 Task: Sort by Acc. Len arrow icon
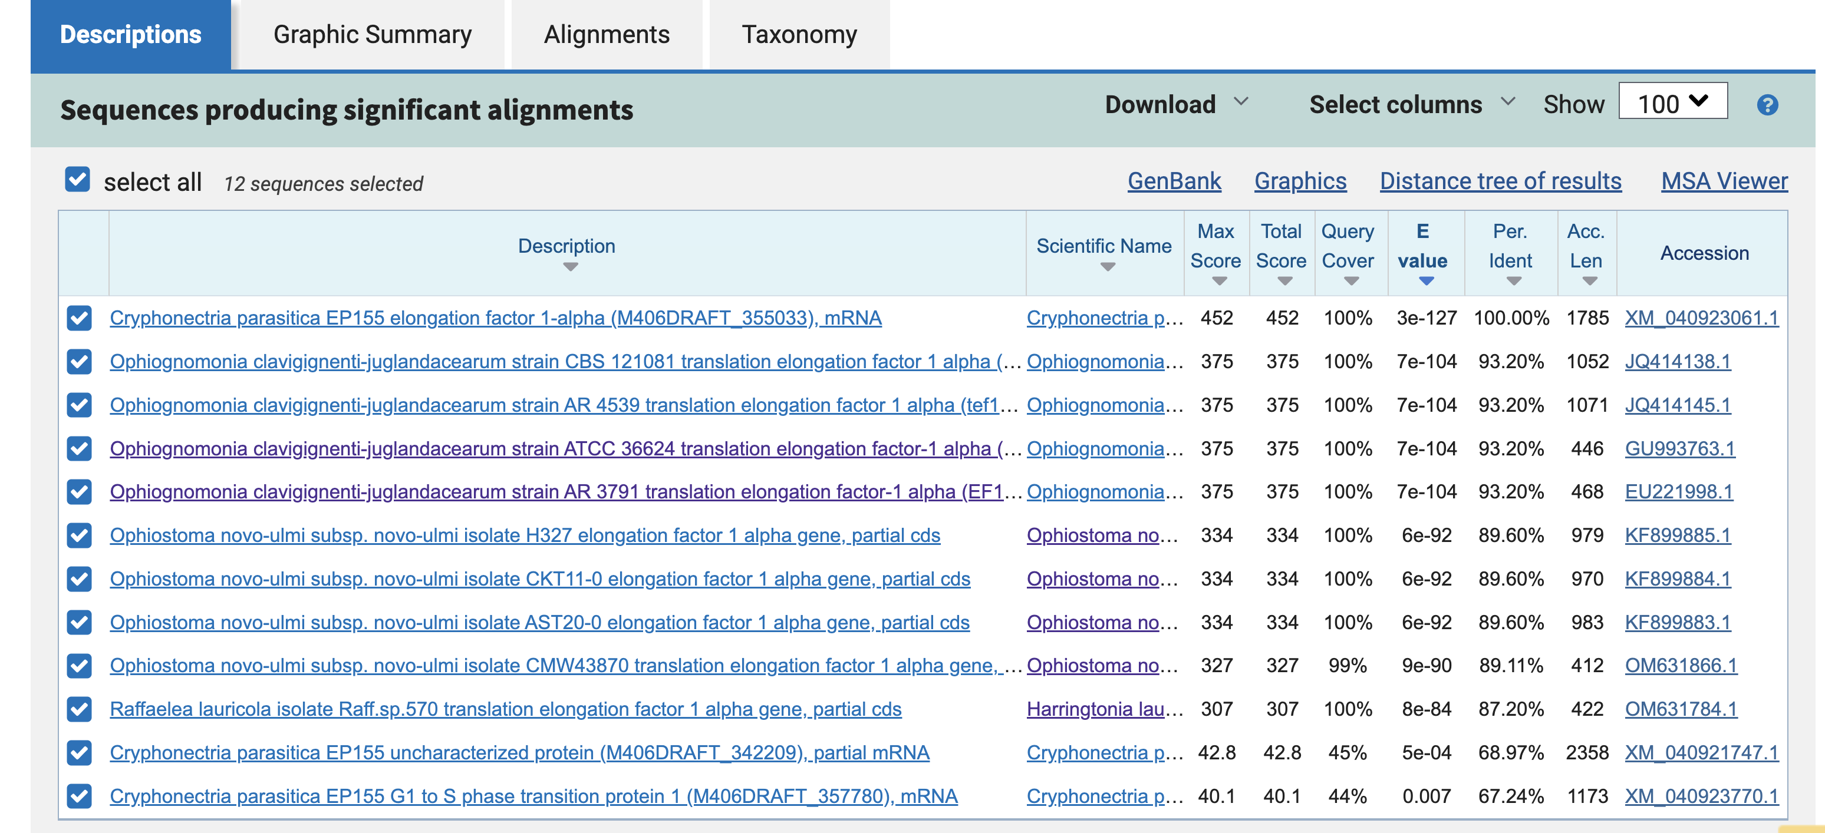pos(1589,282)
